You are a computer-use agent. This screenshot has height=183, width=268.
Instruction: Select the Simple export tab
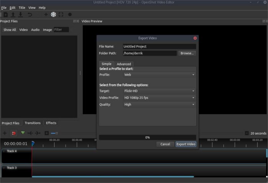pos(106,64)
